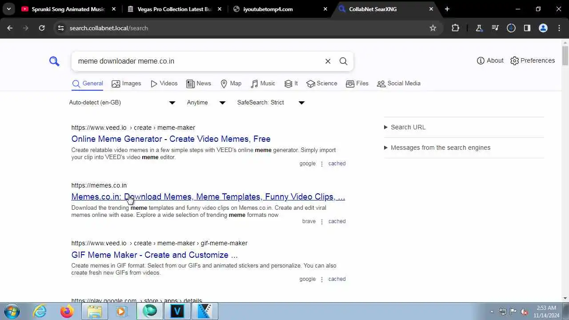Screen dimensions: 569x320
Task: Open Chrome Labs flask icon
Action: point(479,28)
